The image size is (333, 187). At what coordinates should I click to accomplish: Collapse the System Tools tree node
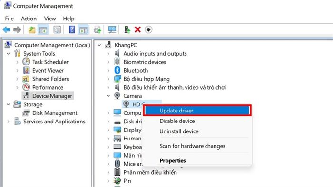pyautogui.click(x=8, y=54)
